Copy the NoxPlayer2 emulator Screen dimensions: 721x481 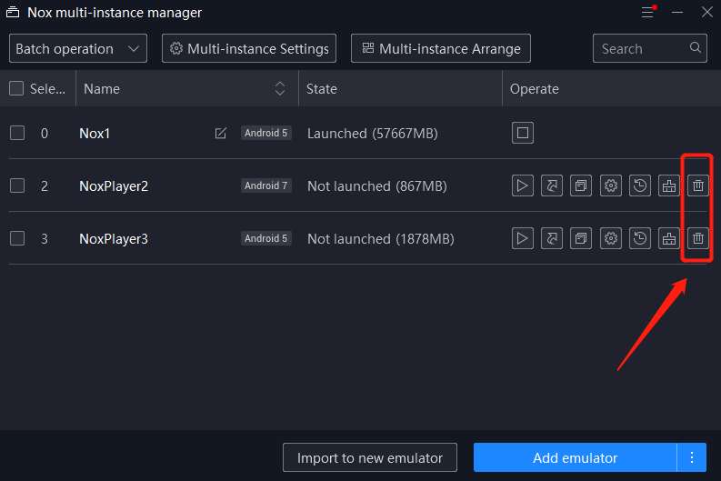[x=581, y=185]
